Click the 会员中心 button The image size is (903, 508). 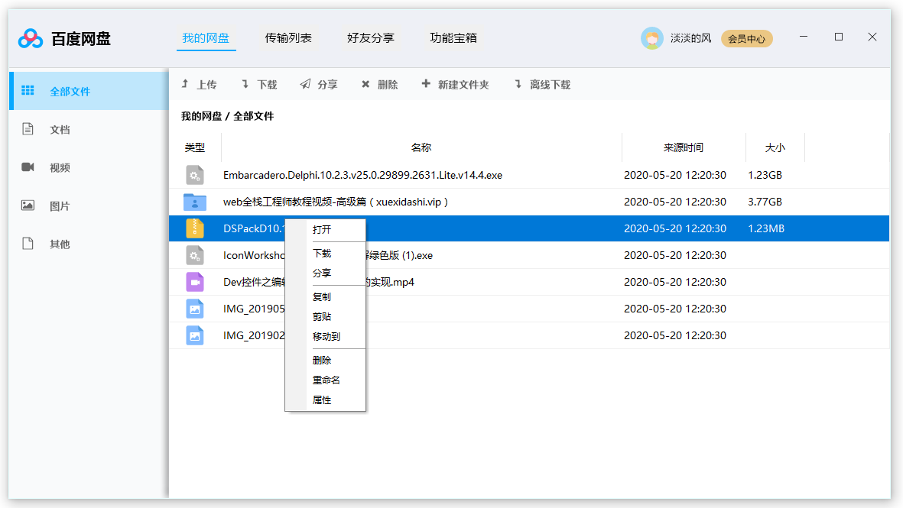pyautogui.click(x=746, y=38)
